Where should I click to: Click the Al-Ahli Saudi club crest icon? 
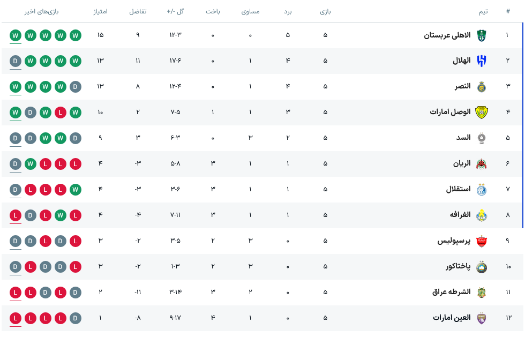482,35
